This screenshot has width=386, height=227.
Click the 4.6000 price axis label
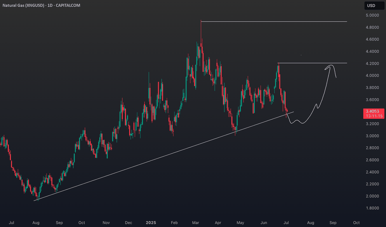[372, 39]
